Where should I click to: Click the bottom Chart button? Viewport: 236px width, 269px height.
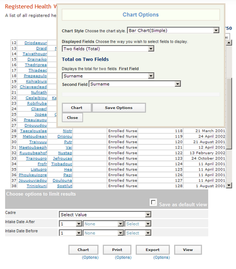(x=83, y=250)
